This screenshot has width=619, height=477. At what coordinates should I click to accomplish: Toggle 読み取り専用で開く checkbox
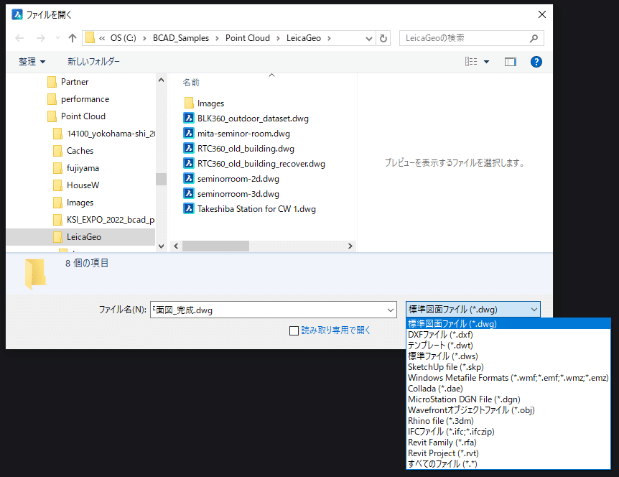[294, 330]
